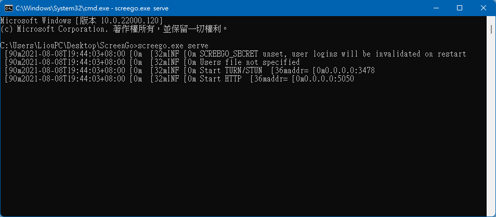Image resolution: width=496 pixels, height=217 pixels.
Task: Open the cmd.exe system menu icon
Action: tap(8, 8)
